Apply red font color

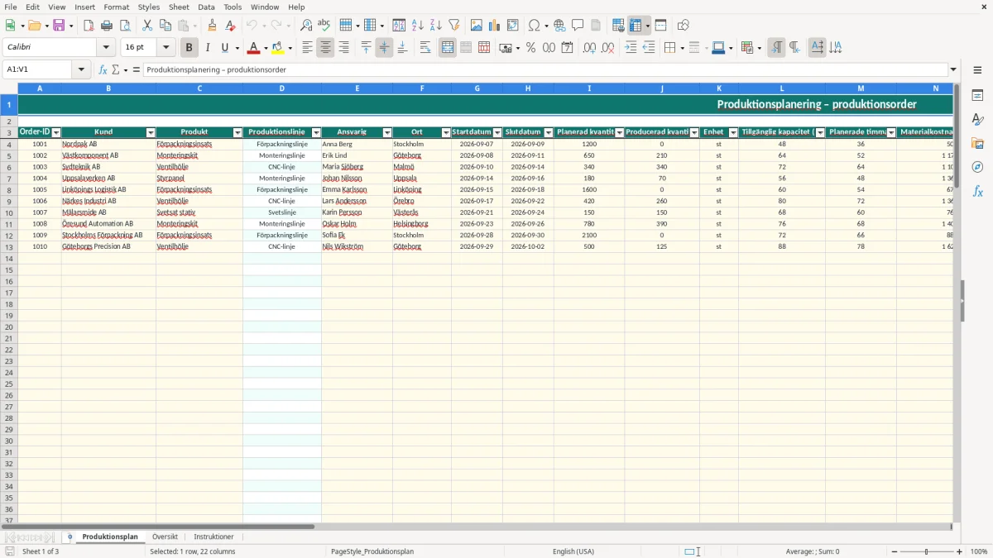click(254, 48)
